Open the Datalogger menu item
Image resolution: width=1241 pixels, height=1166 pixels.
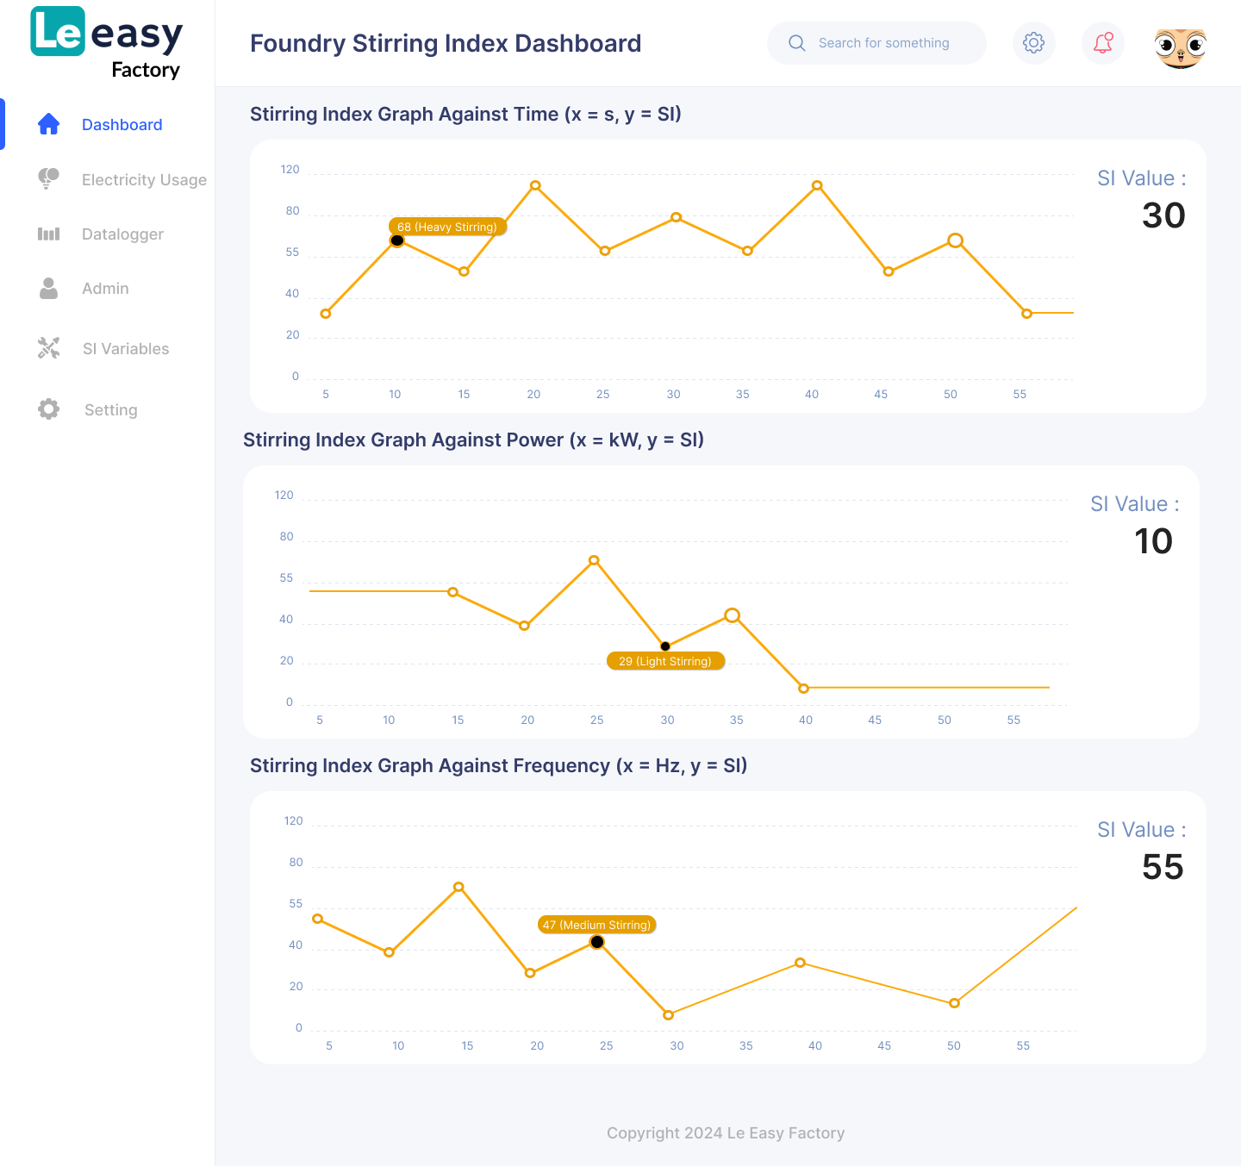[x=122, y=234]
